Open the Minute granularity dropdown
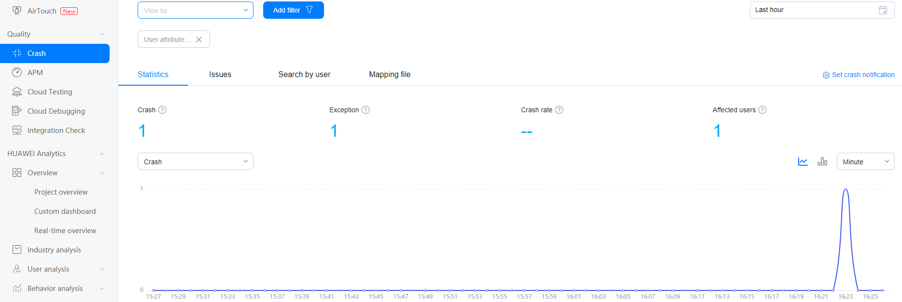Screen dimensions: 902x302 point(865,162)
